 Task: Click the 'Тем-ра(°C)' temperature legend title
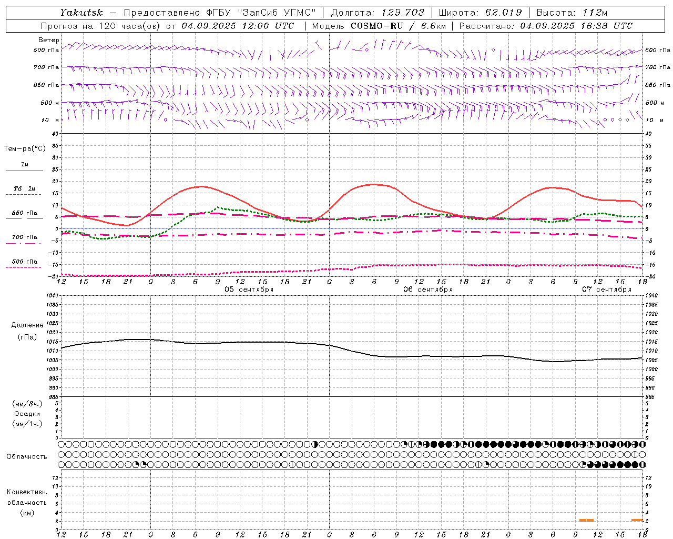[25, 148]
